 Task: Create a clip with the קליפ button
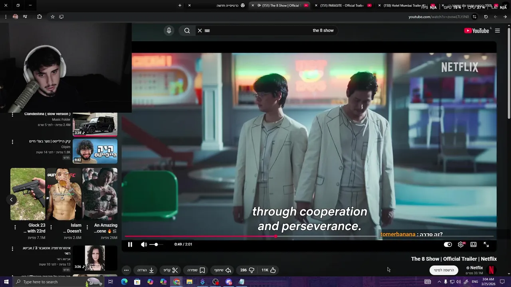coord(171,270)
